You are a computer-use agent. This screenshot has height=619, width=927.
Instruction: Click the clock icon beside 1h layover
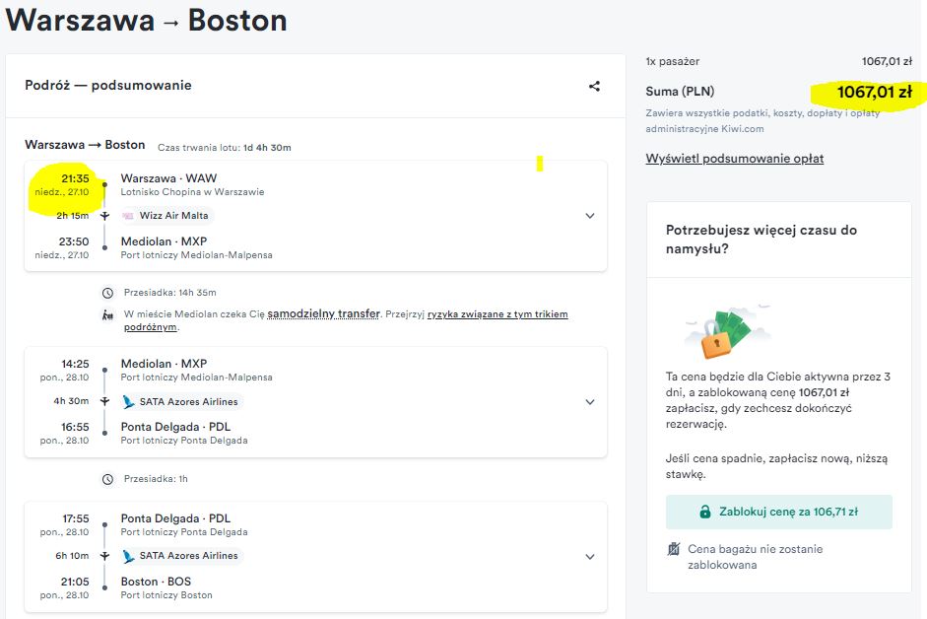coord(107,479)
